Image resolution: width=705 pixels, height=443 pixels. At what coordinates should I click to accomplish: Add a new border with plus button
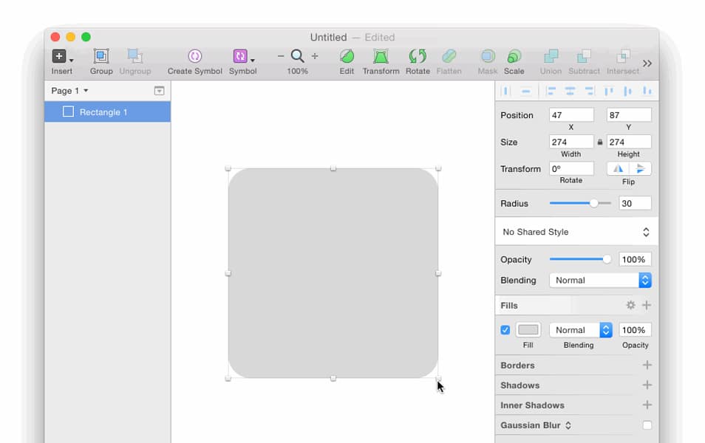(x=647, y=365)
